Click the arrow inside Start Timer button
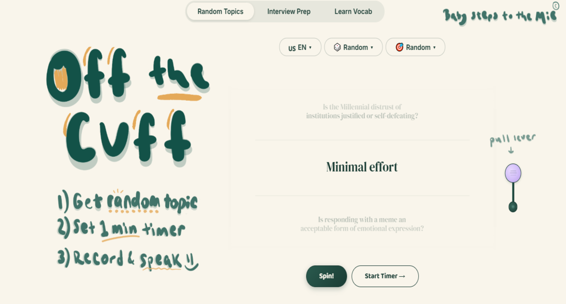 click(402, 276)
